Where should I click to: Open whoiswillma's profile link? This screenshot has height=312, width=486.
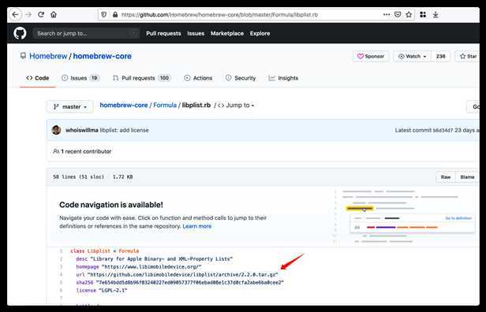[82, 130]
